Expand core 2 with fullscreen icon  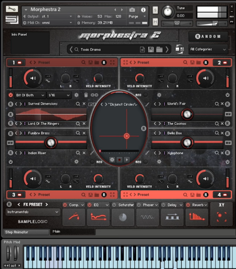pyautogui.click(x=126, y=62)
